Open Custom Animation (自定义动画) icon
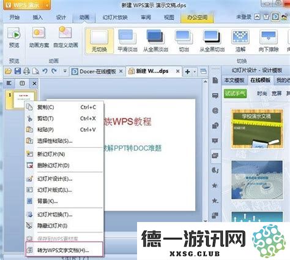The height and width of the screenshot is (260, 290). [65, 32]
